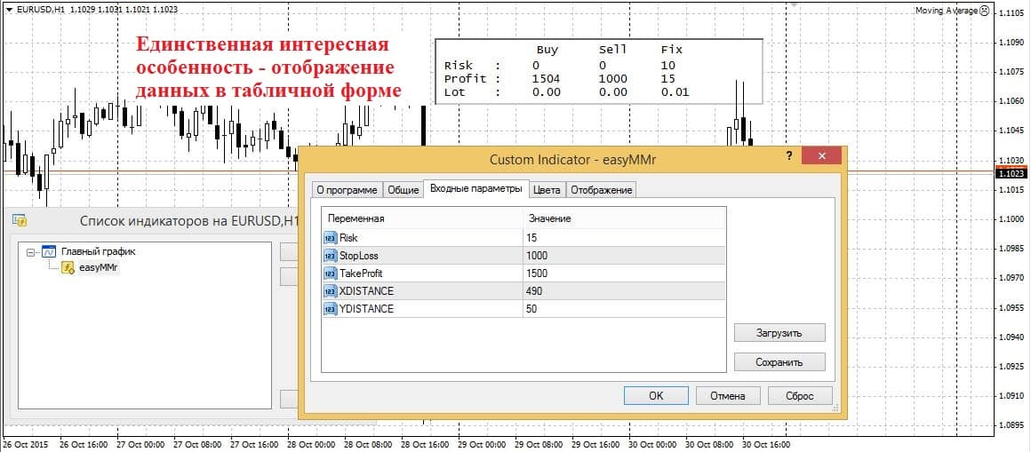Switch to the Отображение tab
The image size is (1031, 452).
[x=602, y=190]
